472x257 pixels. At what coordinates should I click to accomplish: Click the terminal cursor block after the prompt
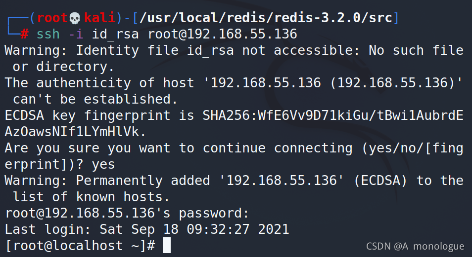[x=166, y=246]
